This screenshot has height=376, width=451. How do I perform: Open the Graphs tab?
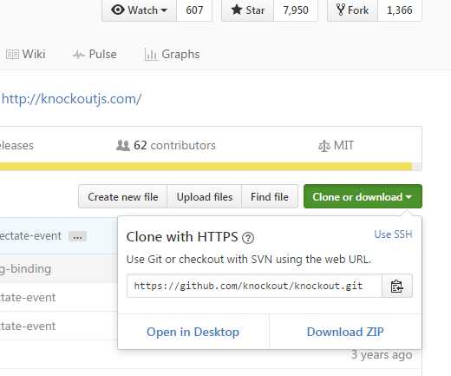point(172,54)
